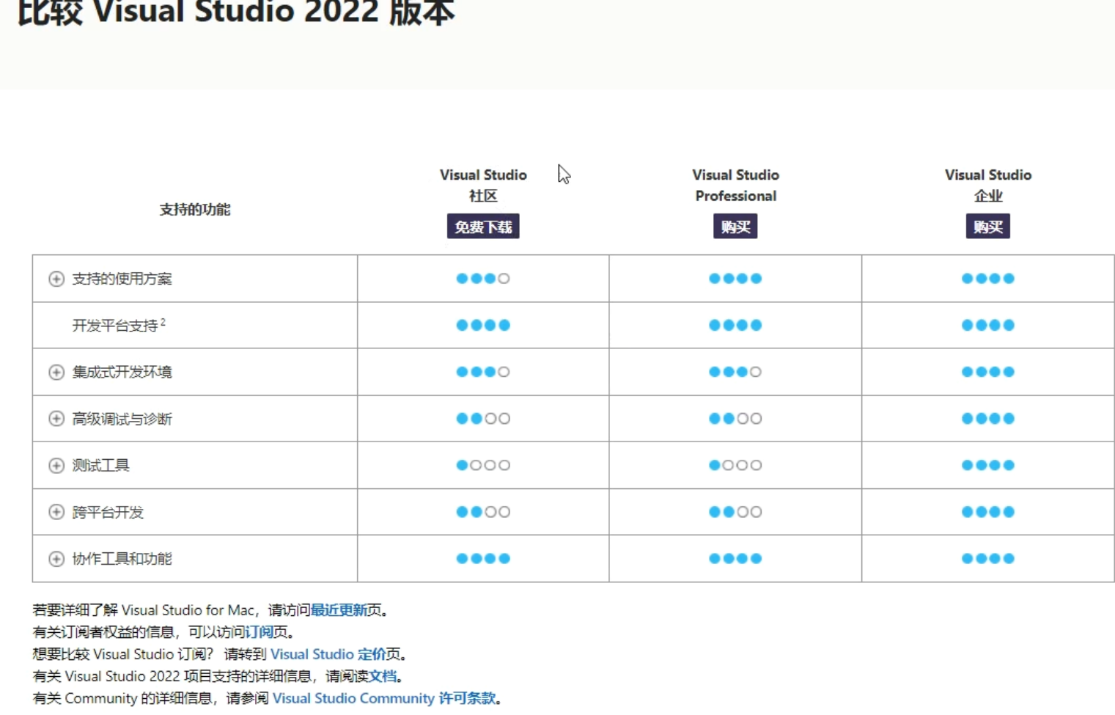Click 支持的使用方案 rating dots for Community
Image resolution: width=1115 pixels, height=715 pixels.
(x=483, y=279)
